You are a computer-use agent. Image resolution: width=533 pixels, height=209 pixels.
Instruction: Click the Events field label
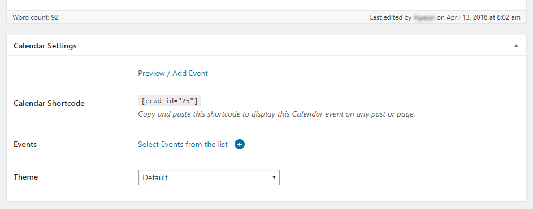point(25,144)
